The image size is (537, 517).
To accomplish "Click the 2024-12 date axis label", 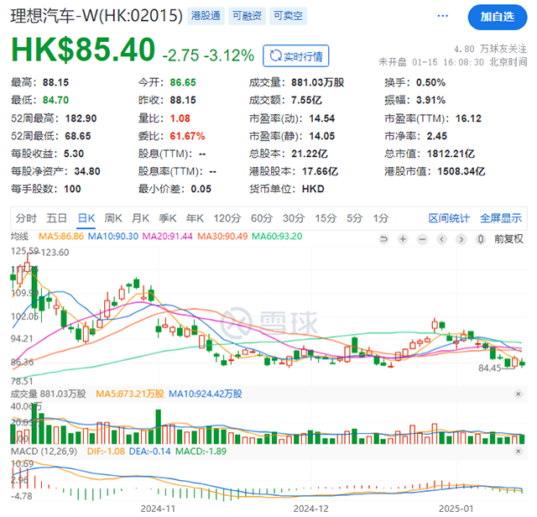I will click(x=311, y=509).
